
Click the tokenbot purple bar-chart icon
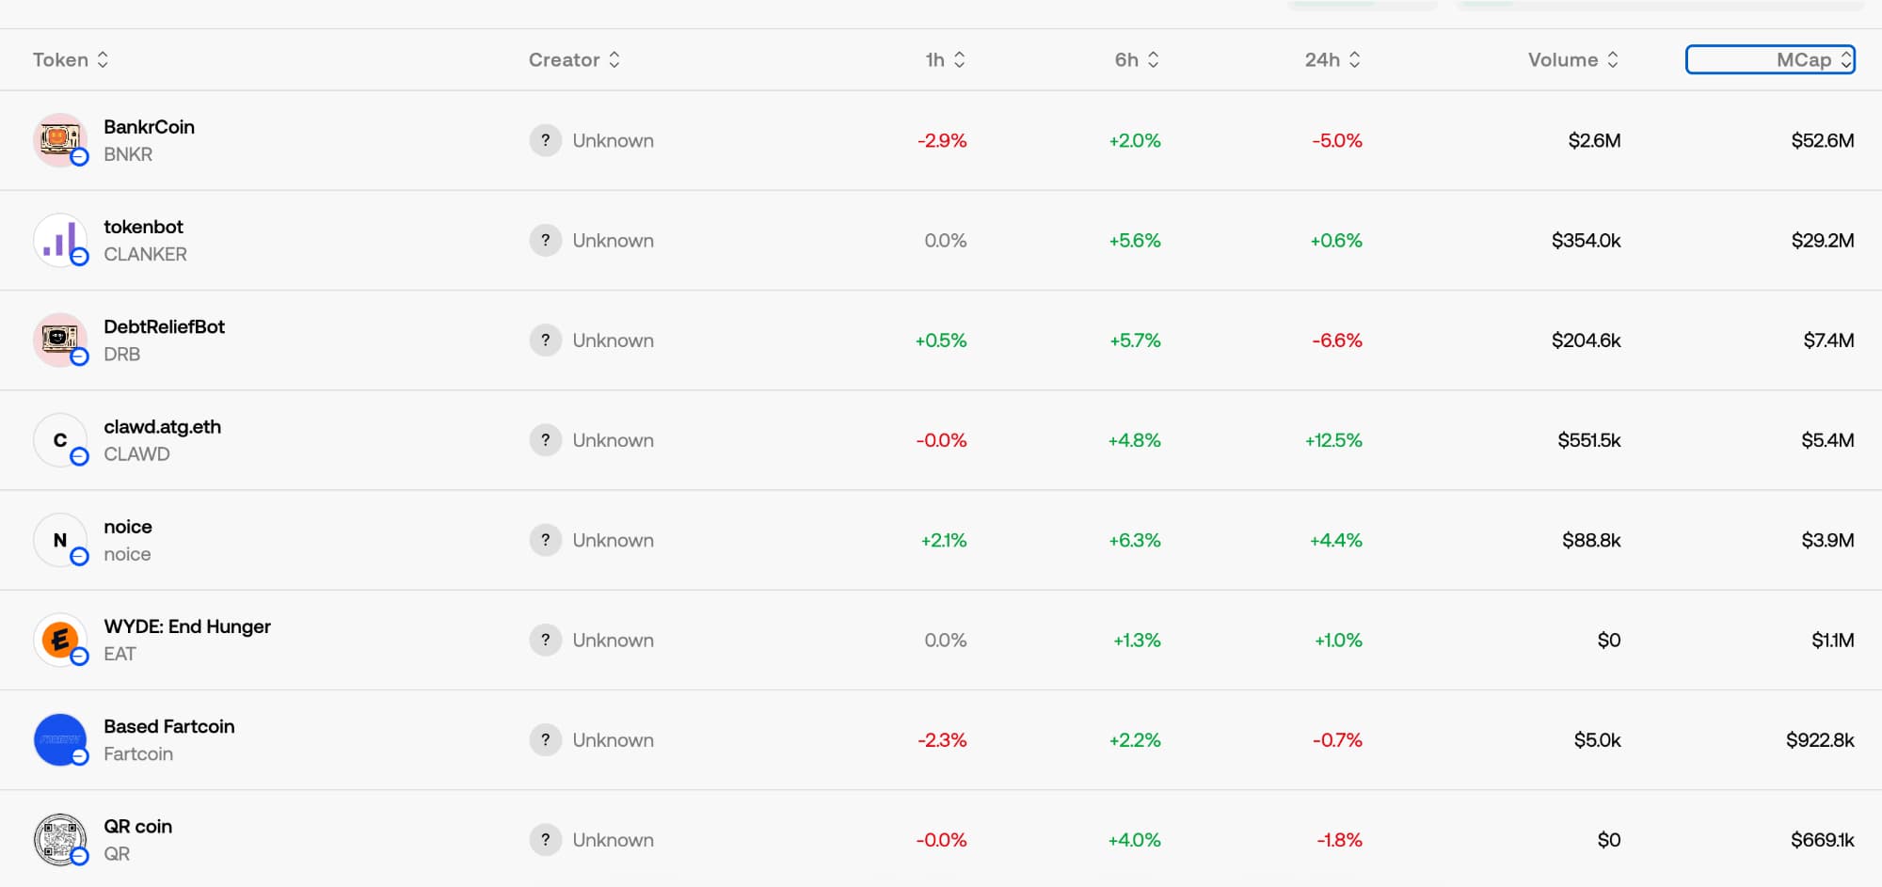click(x=59, y=240)
